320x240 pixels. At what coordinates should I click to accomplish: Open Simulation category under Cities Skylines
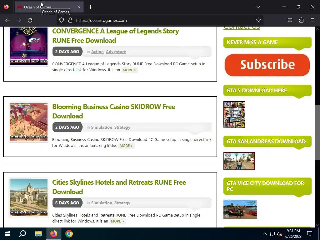coord(102,203)
